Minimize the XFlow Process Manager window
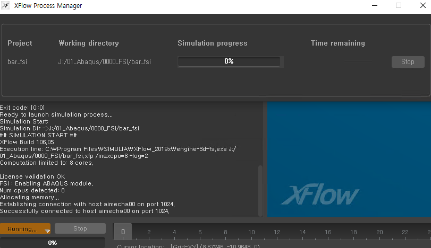The width and height of the screenshot is (431, 248). coord(374,5)
